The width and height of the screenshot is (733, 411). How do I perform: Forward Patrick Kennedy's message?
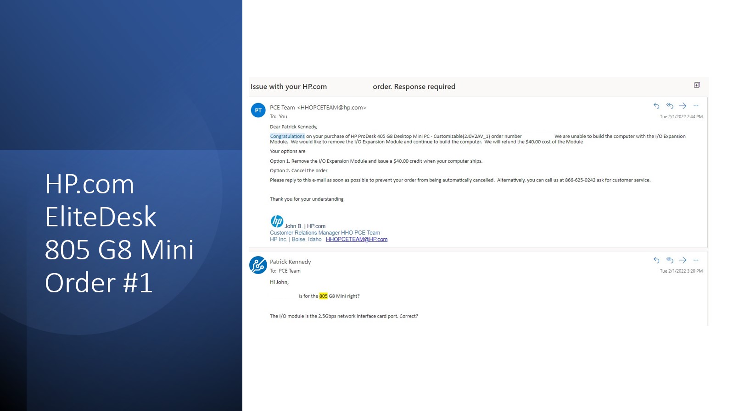coord(683,260)
